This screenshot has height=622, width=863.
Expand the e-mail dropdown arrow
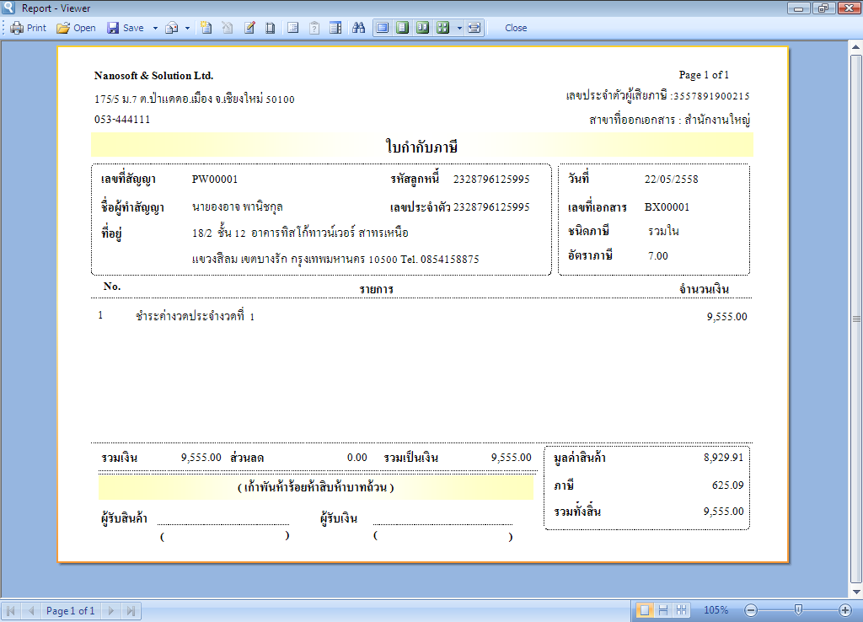point(187,28)
